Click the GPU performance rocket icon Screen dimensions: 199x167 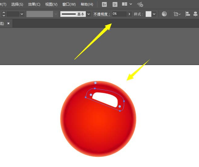point(140,5)
